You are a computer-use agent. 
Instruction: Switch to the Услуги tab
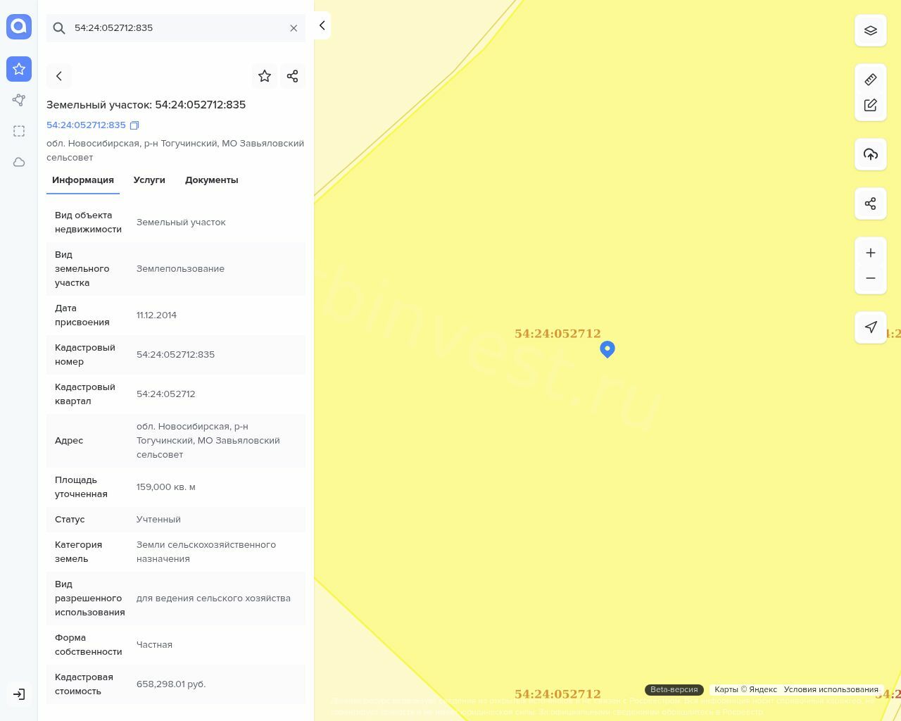[149, 180]
